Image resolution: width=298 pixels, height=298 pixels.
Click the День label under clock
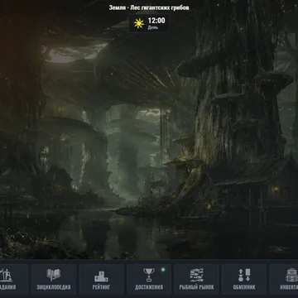153,27
